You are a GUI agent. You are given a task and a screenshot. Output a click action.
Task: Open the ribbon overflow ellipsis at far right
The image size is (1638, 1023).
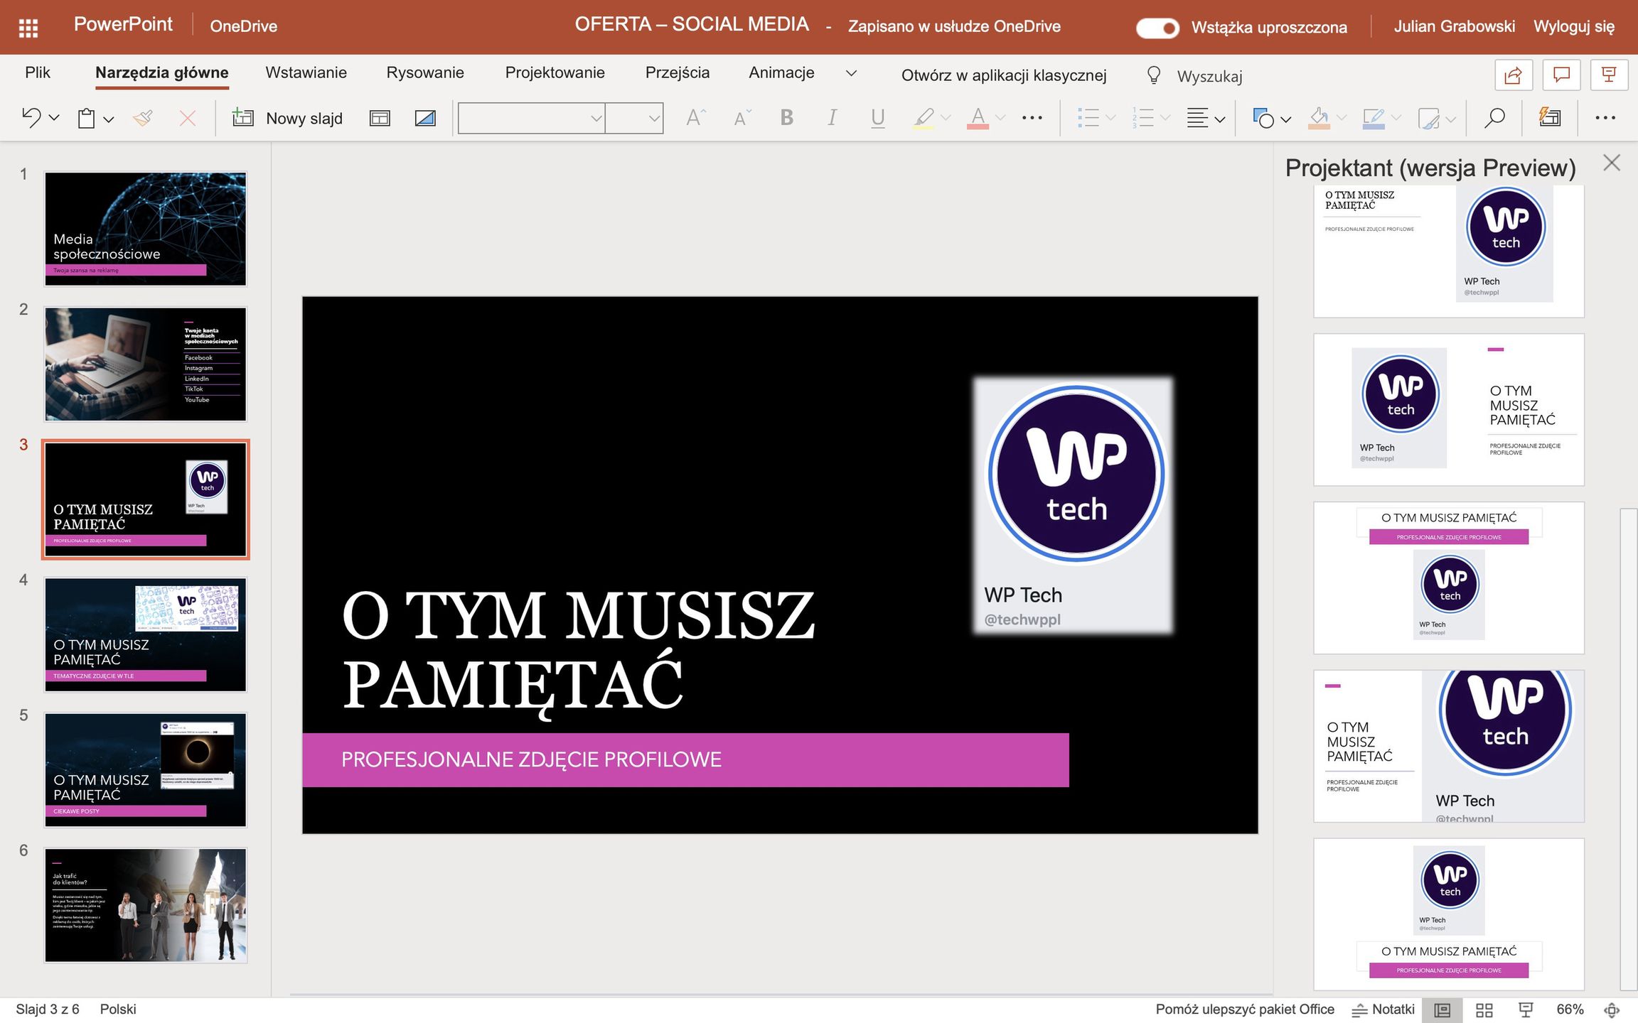click(x=1605, y=118)
